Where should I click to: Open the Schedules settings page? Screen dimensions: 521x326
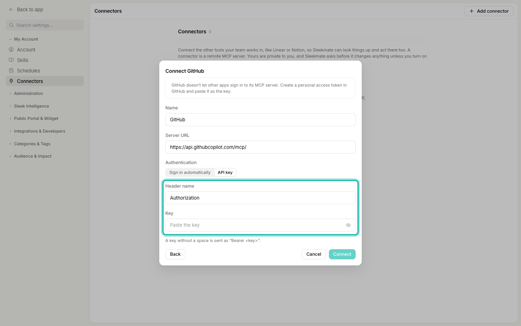[x=45, y=71]
